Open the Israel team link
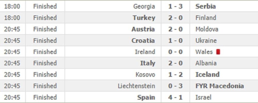 (x=203, y=97)
